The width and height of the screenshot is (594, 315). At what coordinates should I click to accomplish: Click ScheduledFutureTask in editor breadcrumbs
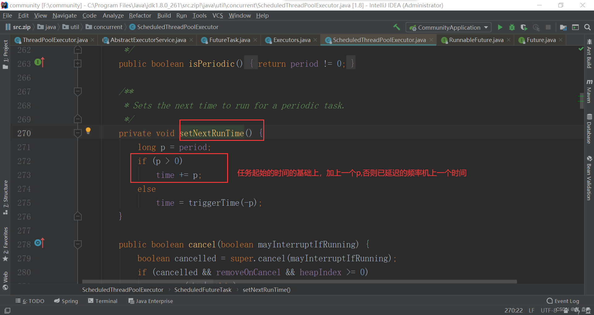coord(203,290)
